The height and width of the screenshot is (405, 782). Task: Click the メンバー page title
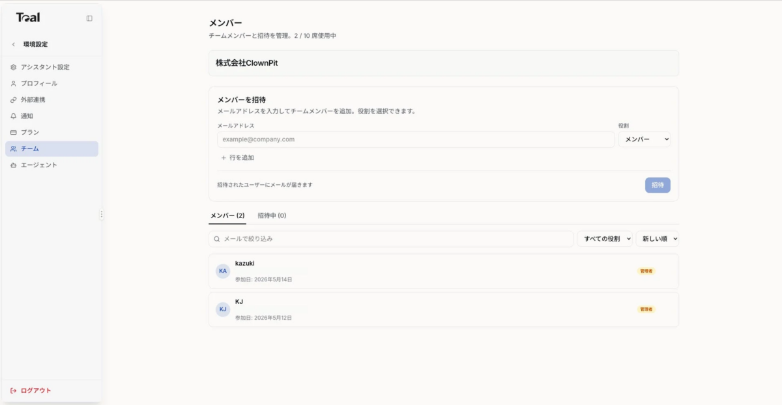(225, 23)
